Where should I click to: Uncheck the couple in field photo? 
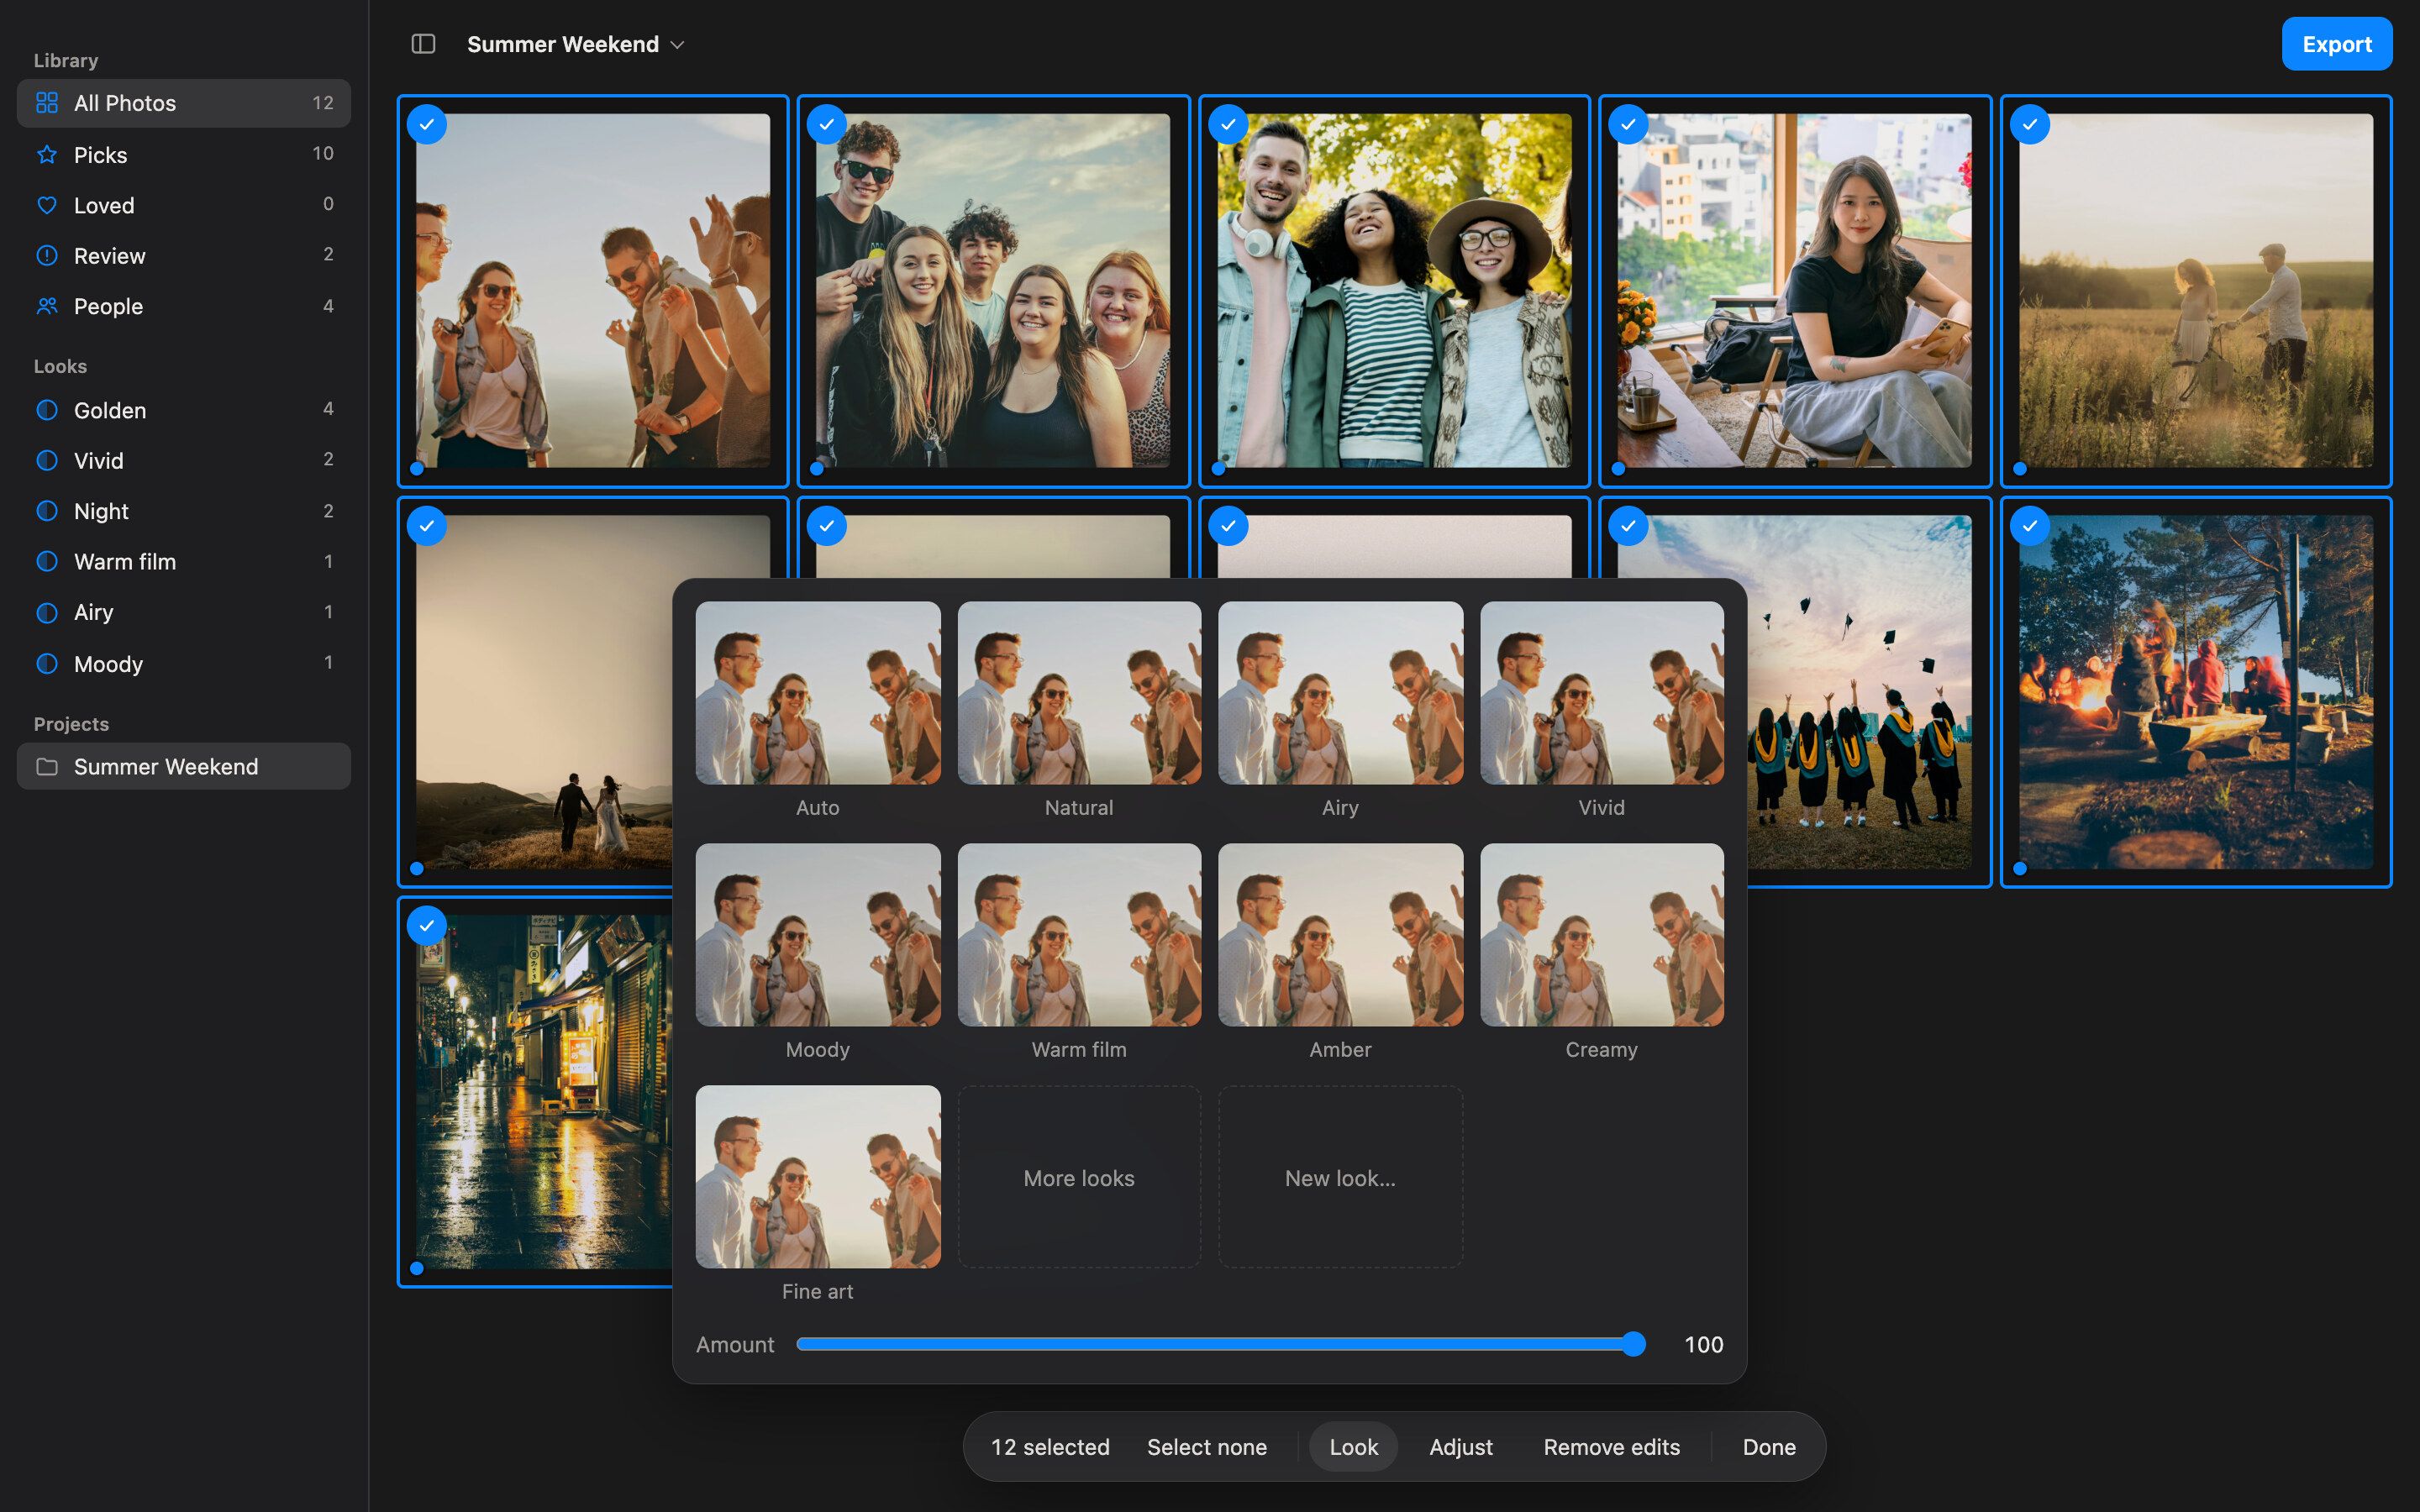tap(2030, 125)
